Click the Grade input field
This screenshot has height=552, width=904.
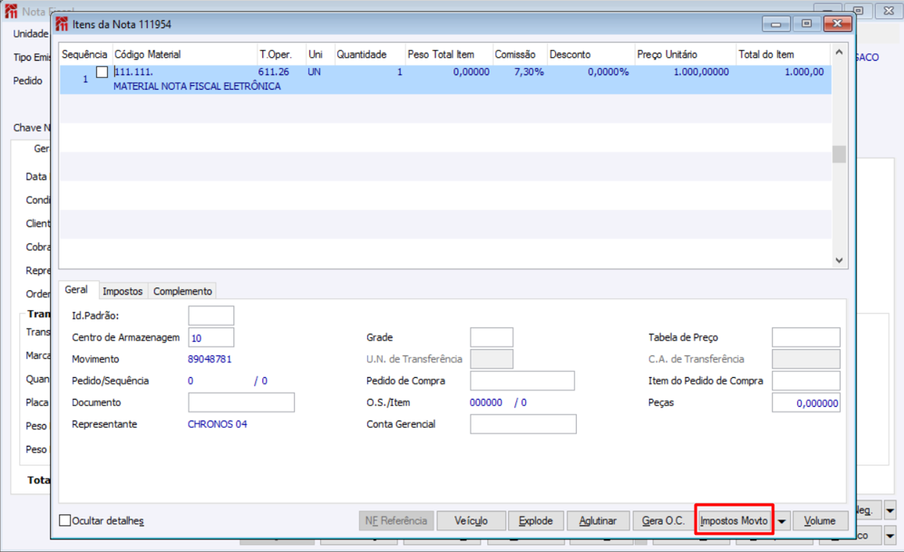491,337
